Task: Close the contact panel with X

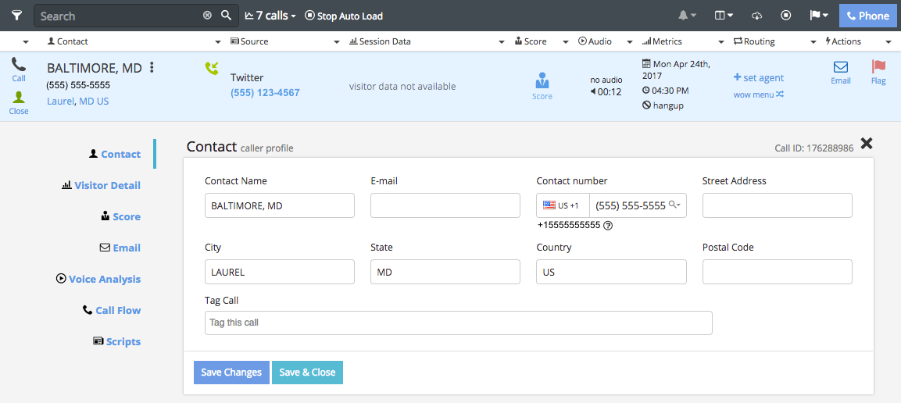Action: pyautogui.click(x=867, y=143)
